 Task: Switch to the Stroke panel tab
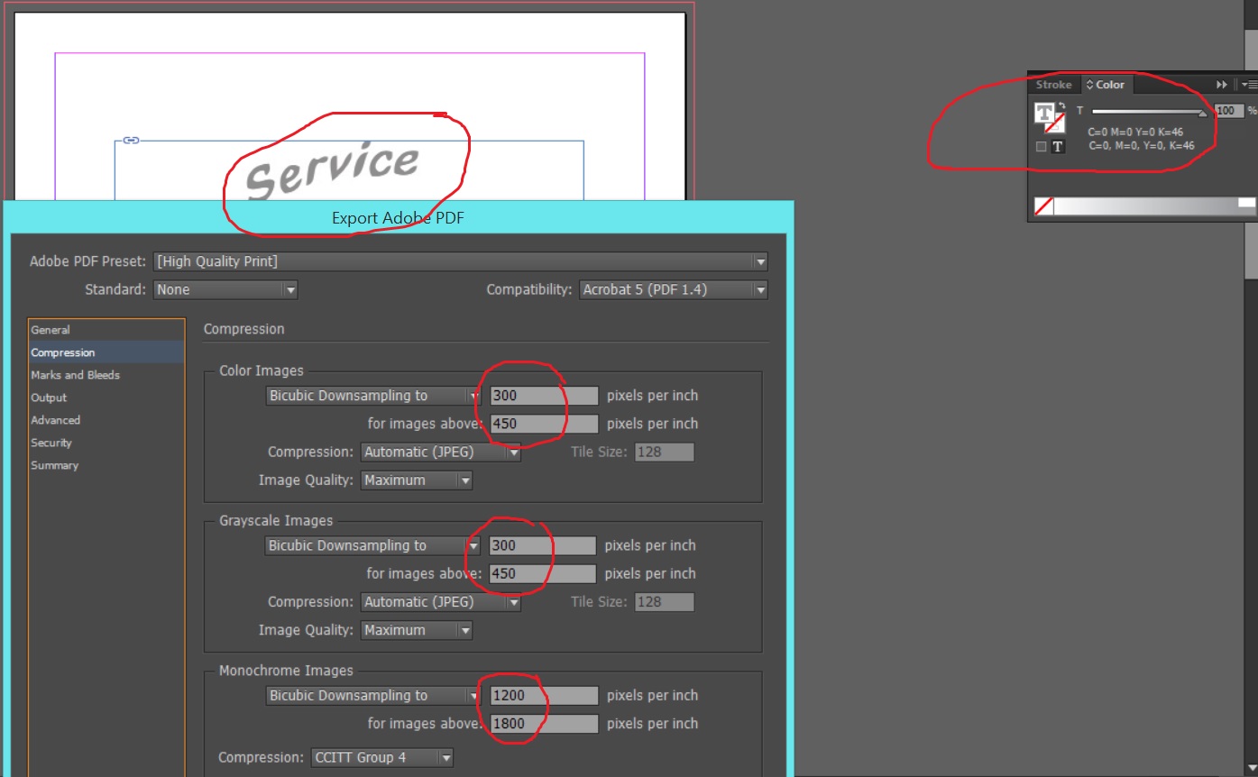[x=1053, y=85]
